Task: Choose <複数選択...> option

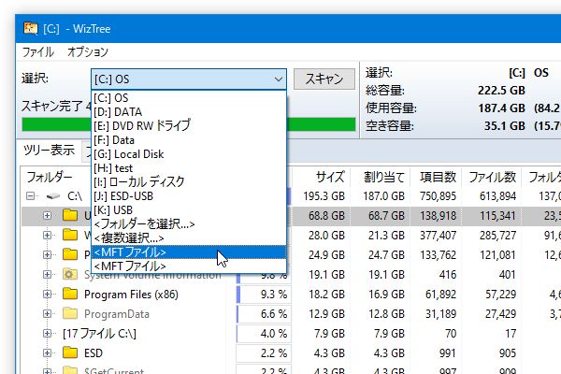Action: click(189, 238)
